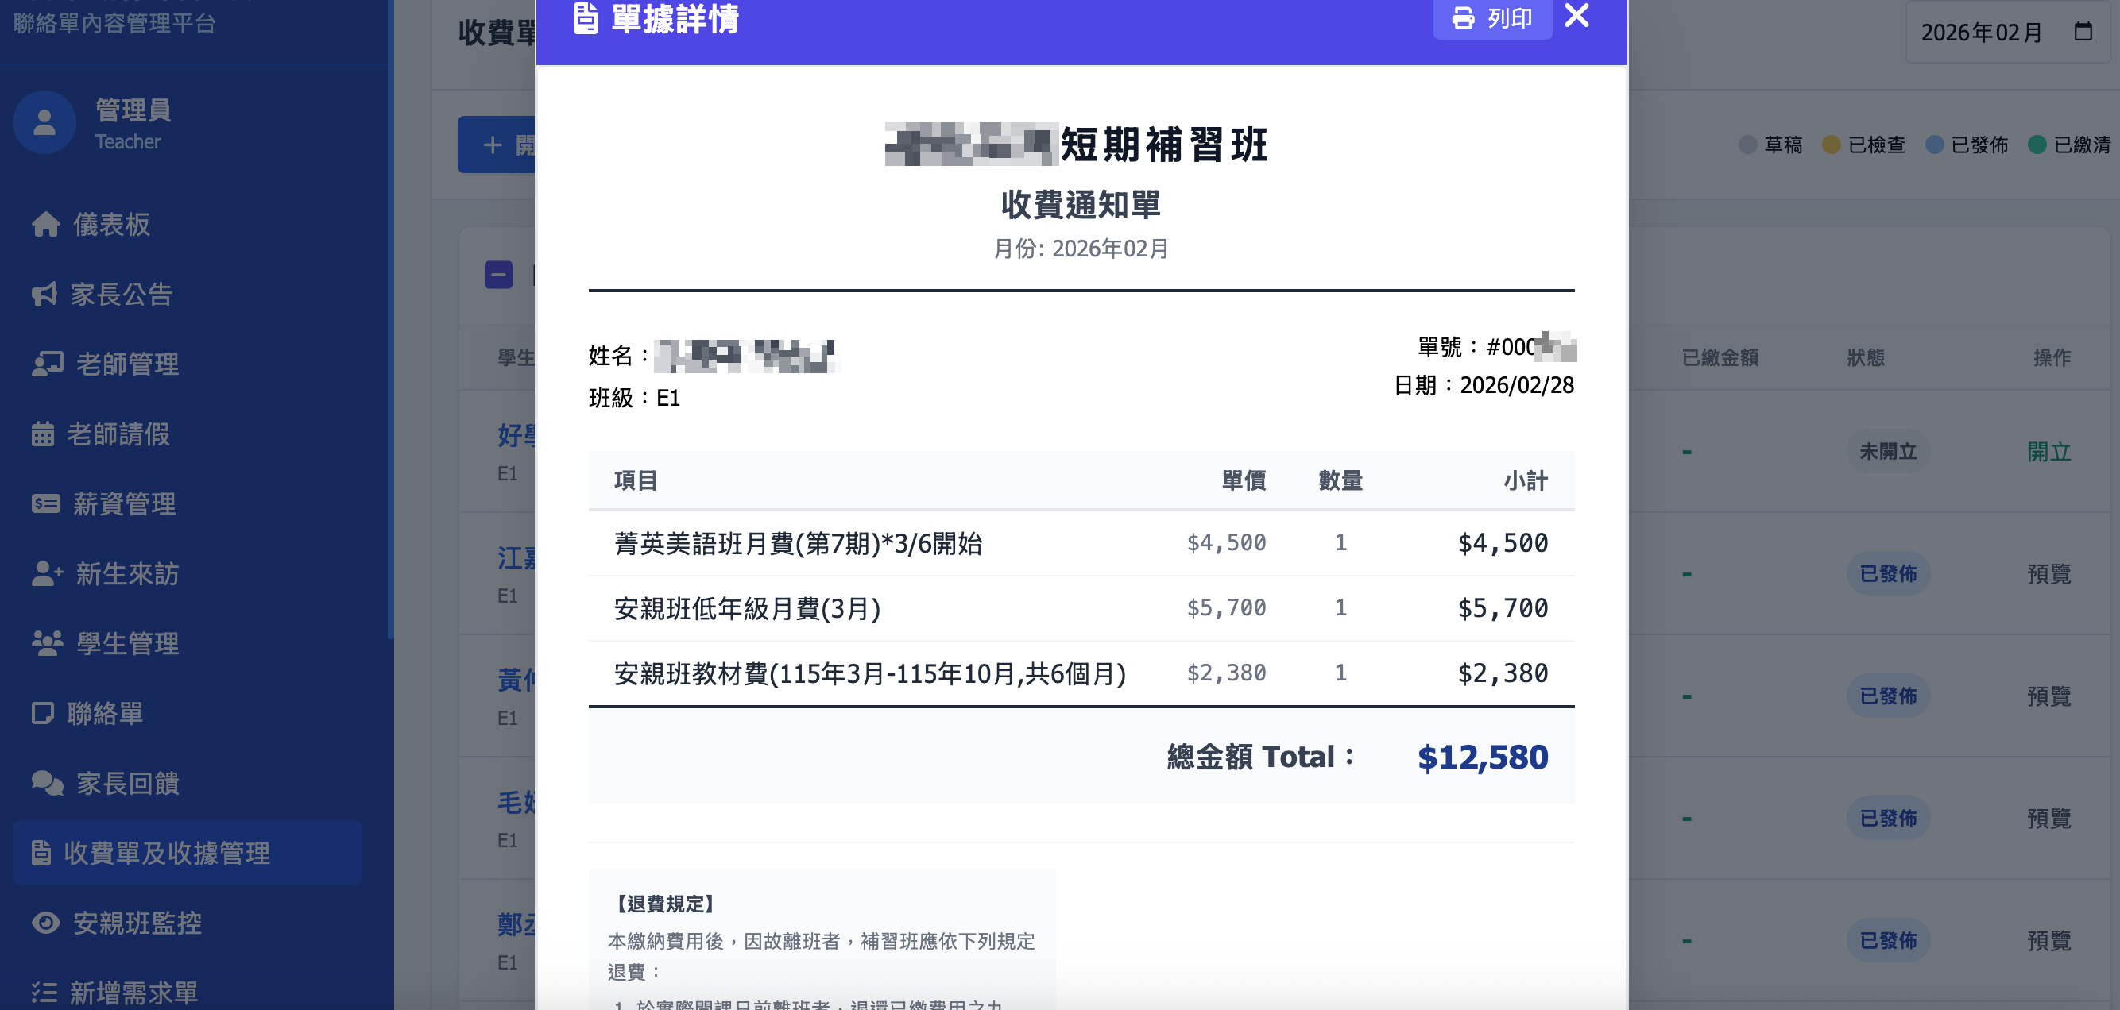Click the 已發佈 blue legend dot

tap(1935, 145)
